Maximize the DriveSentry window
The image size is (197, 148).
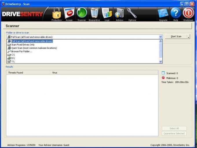click(x=187, y=4)
